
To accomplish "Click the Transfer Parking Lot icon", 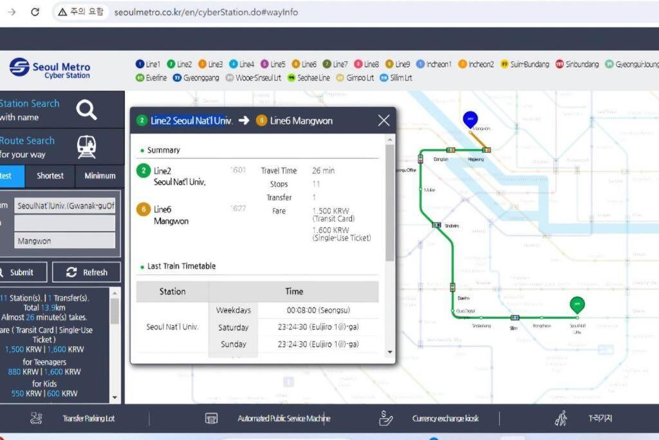I will (37, 418).
